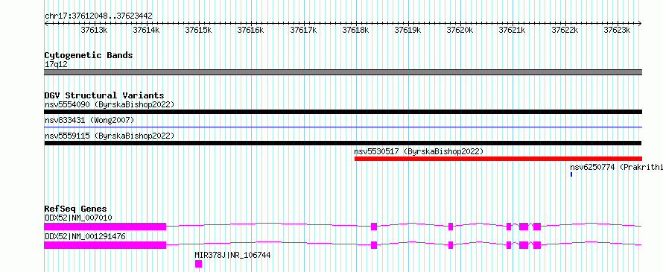The width and height of the screenshot is (663, 272).
Task: Click the nsv5530517 (ByrskaBishop2022) label
Action: click(419, 151)
